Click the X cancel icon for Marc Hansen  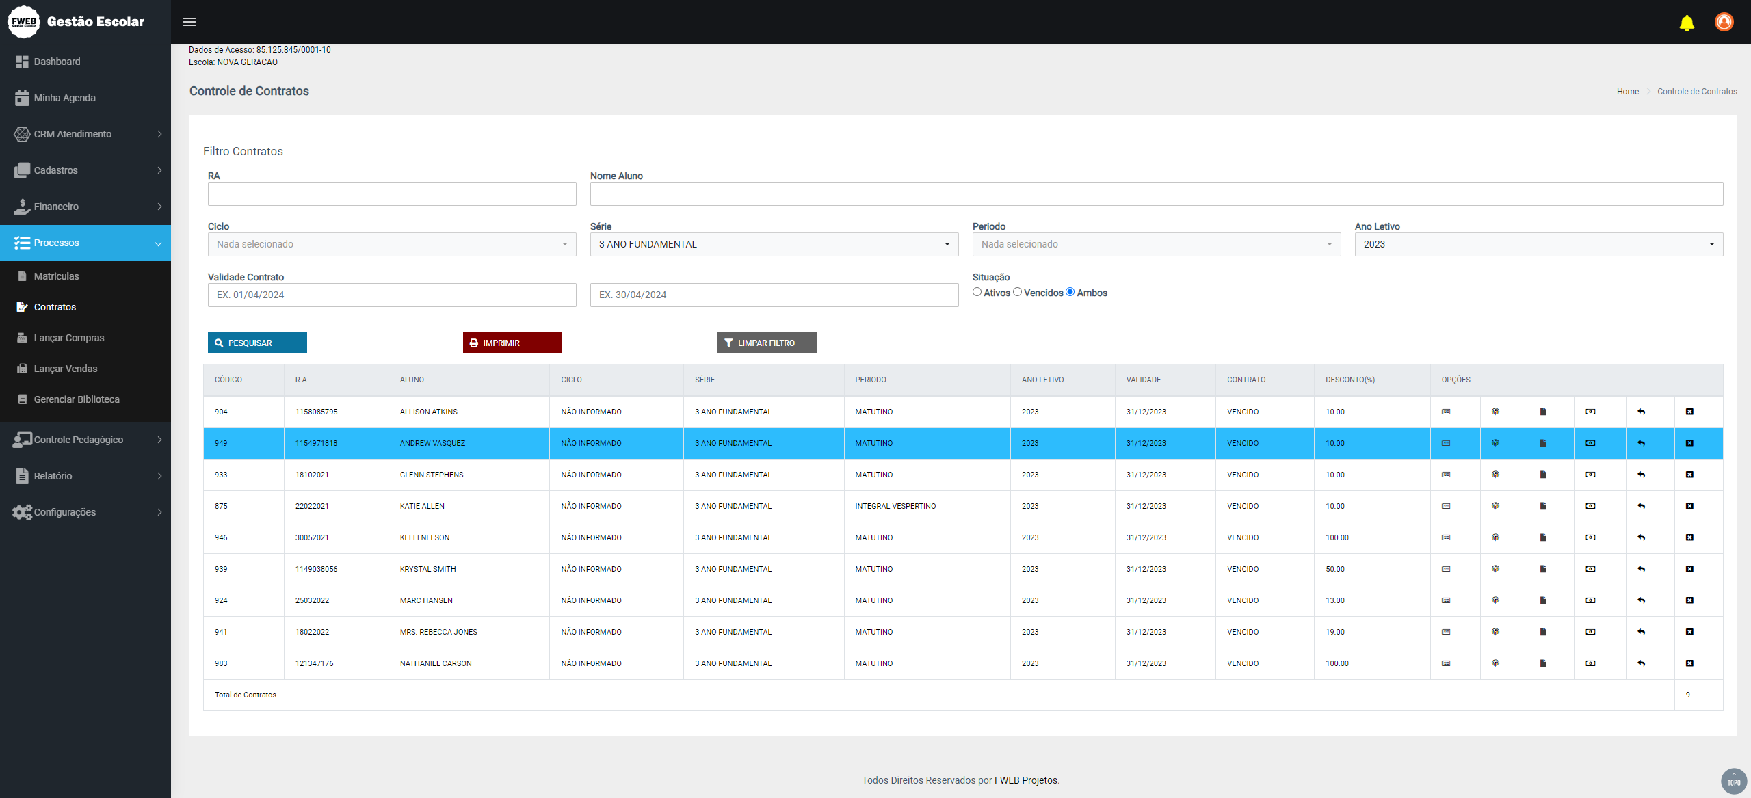point(1689,600)
